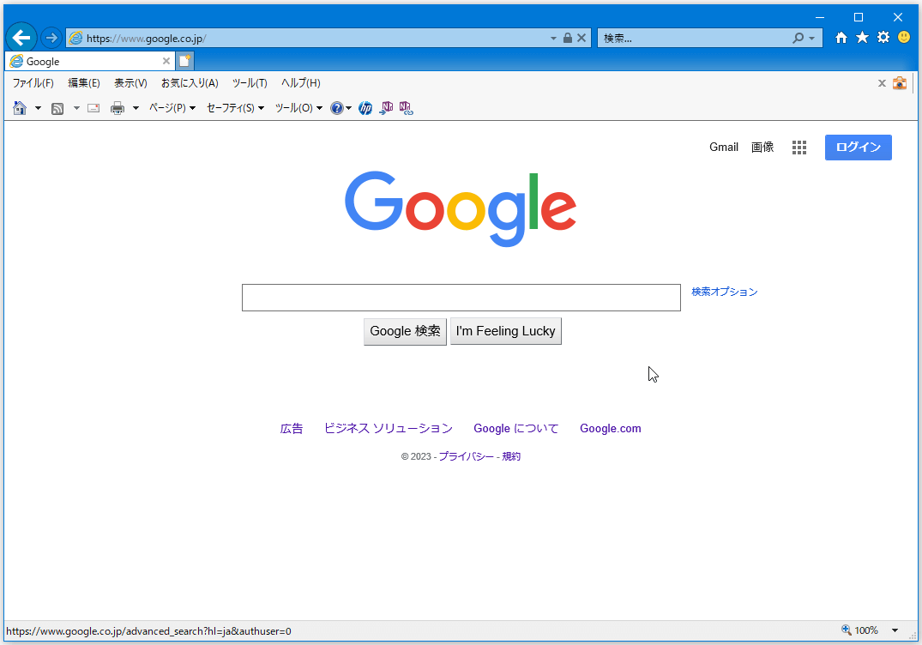Open a new tab
The height and width of the screenshot is (645, 922).
pos(184,62)
